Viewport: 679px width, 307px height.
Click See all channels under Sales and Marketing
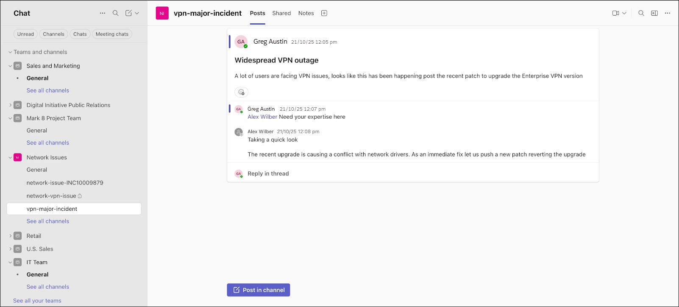pos(48,90)
